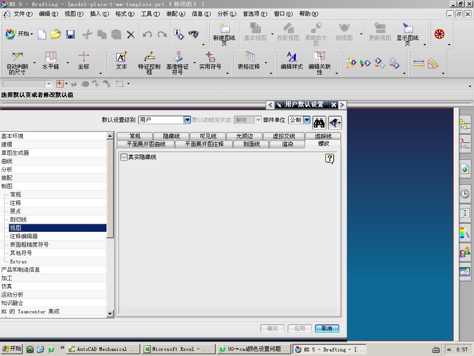Click the colorful wheel icon in toolbar

(x=439, y=34)
